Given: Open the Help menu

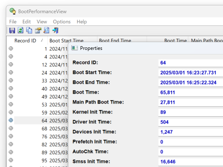Looking at the screenshot, I should pyautogui.click(x=82, y=22).
